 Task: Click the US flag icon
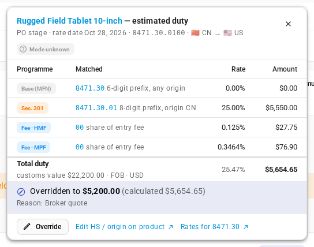point(227,33)
